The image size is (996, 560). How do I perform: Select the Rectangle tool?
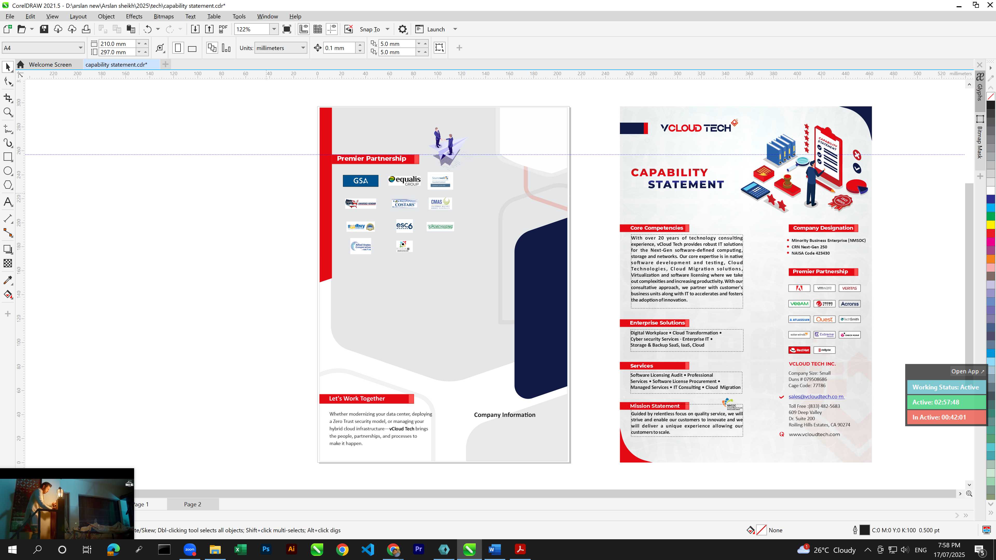click(8, 157)
